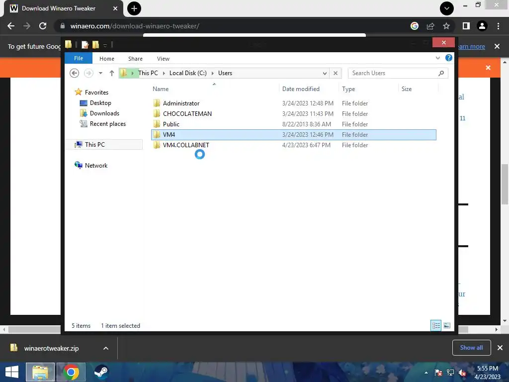
Task: Click the VM4 folder icon
Action: 157,134
